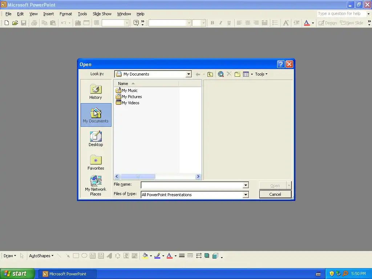Toggle Underline formatting button
The width and height of the screenshot is (372, 279).
tap(229, 23)
